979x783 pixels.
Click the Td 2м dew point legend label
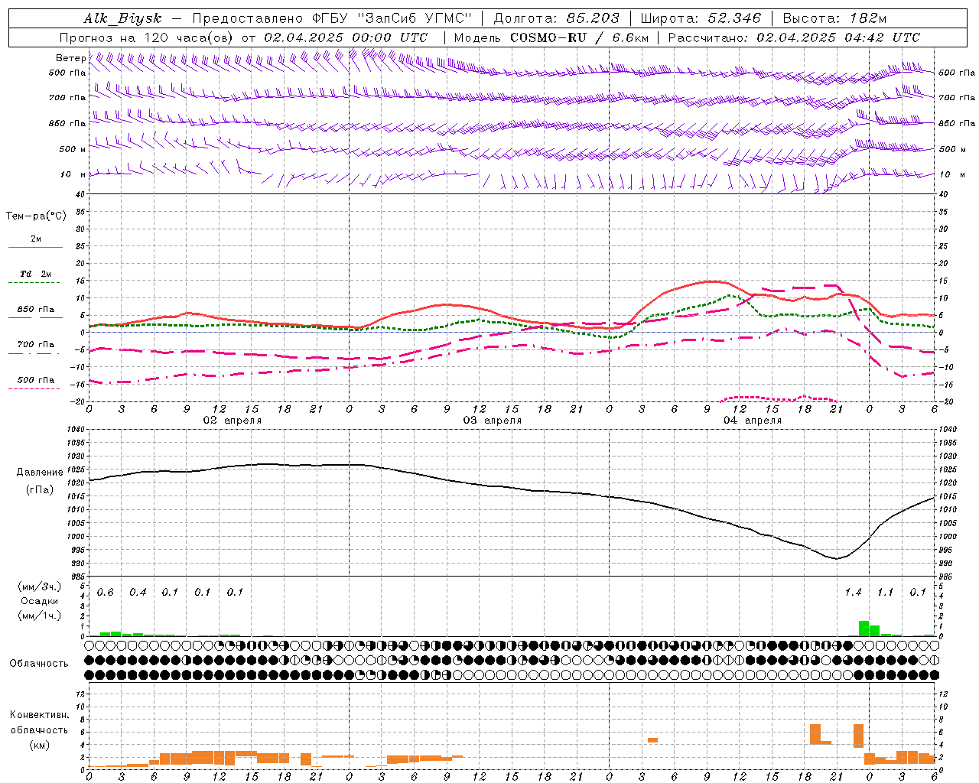tap(36, 274)
